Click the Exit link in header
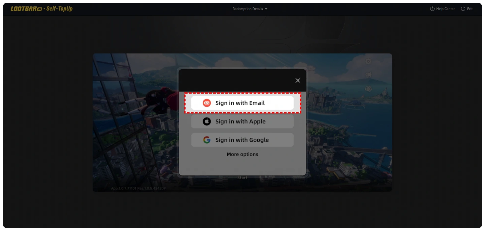485x231 pixels. click(470, 9)
